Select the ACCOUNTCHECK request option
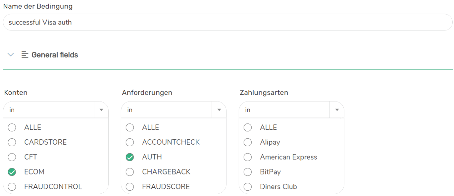This screenshot has width=454, height=196. click(x=130, y=142)
